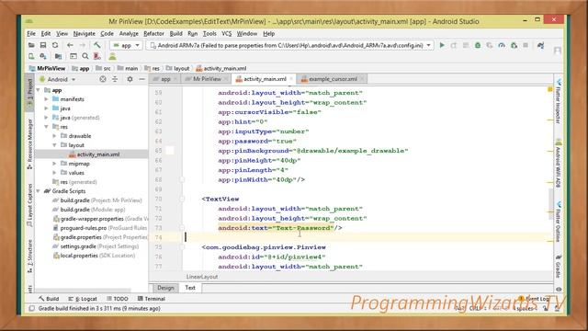
Task: Click the AVD Manager device icon
Action: coord(31,56)
